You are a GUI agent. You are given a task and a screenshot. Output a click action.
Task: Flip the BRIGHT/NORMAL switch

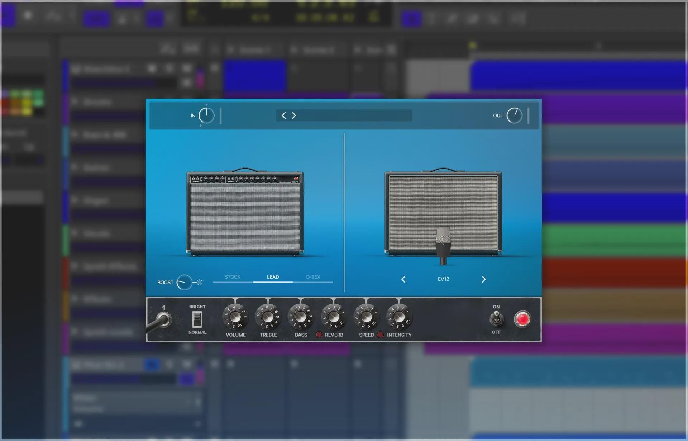pyautogui.click(x=197, y=319)
